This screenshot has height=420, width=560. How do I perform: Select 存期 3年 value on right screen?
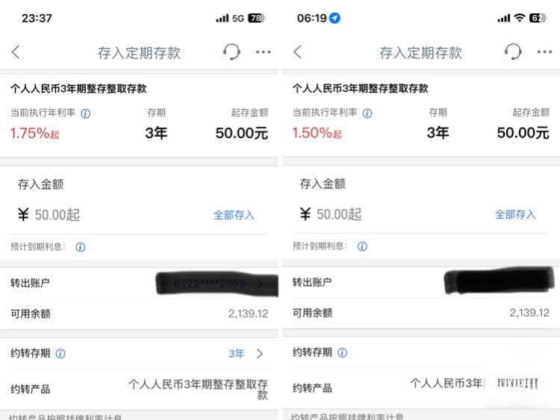[438, 133]
